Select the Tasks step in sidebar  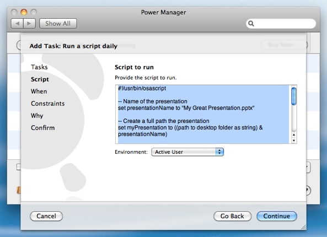tap(39, 67)
